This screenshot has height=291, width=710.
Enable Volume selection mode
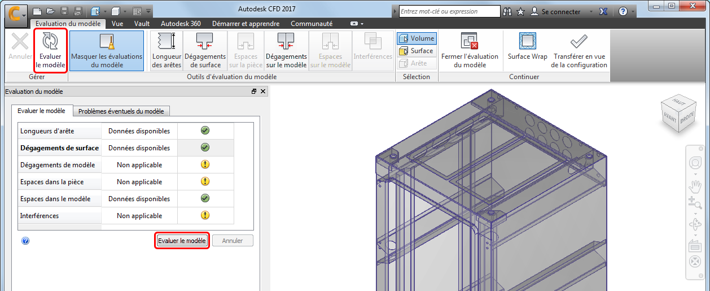point(417,38)
